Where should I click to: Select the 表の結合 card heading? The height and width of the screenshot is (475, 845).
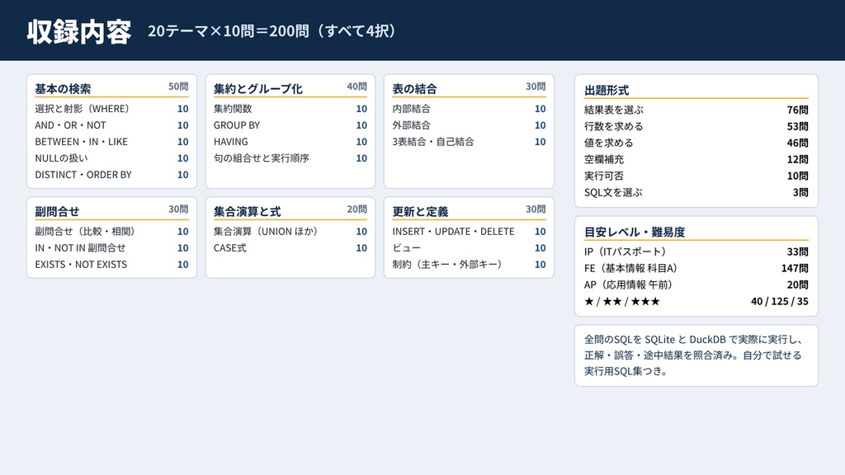click(414, 89)
